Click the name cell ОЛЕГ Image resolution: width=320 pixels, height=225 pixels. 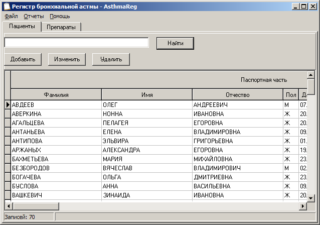click(147, 104)
